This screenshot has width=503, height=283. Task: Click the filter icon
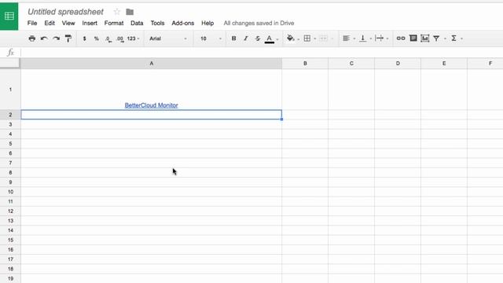coord(436,39)
